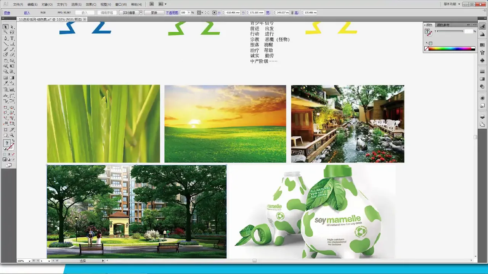Select the Paintbrush tool
Viewport: 488px width, 274px height.
[x=5, y=49]
